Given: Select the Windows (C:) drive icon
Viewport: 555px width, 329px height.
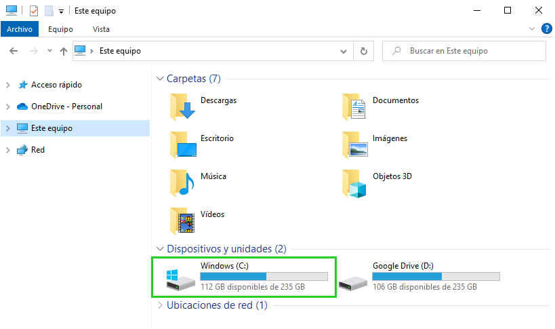Looking at the screenshot, I should tap(180, 279).
